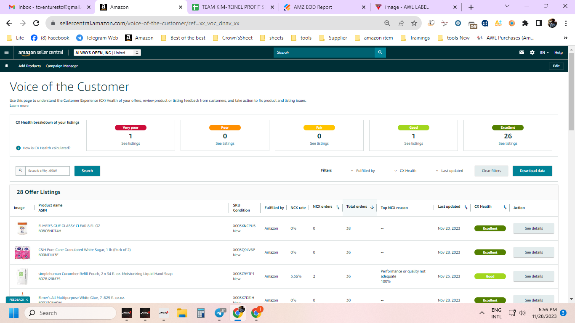Open the zoom magnifier in the address bar
The width and height of the screenshot is (575, 323).
pos(387,23)
